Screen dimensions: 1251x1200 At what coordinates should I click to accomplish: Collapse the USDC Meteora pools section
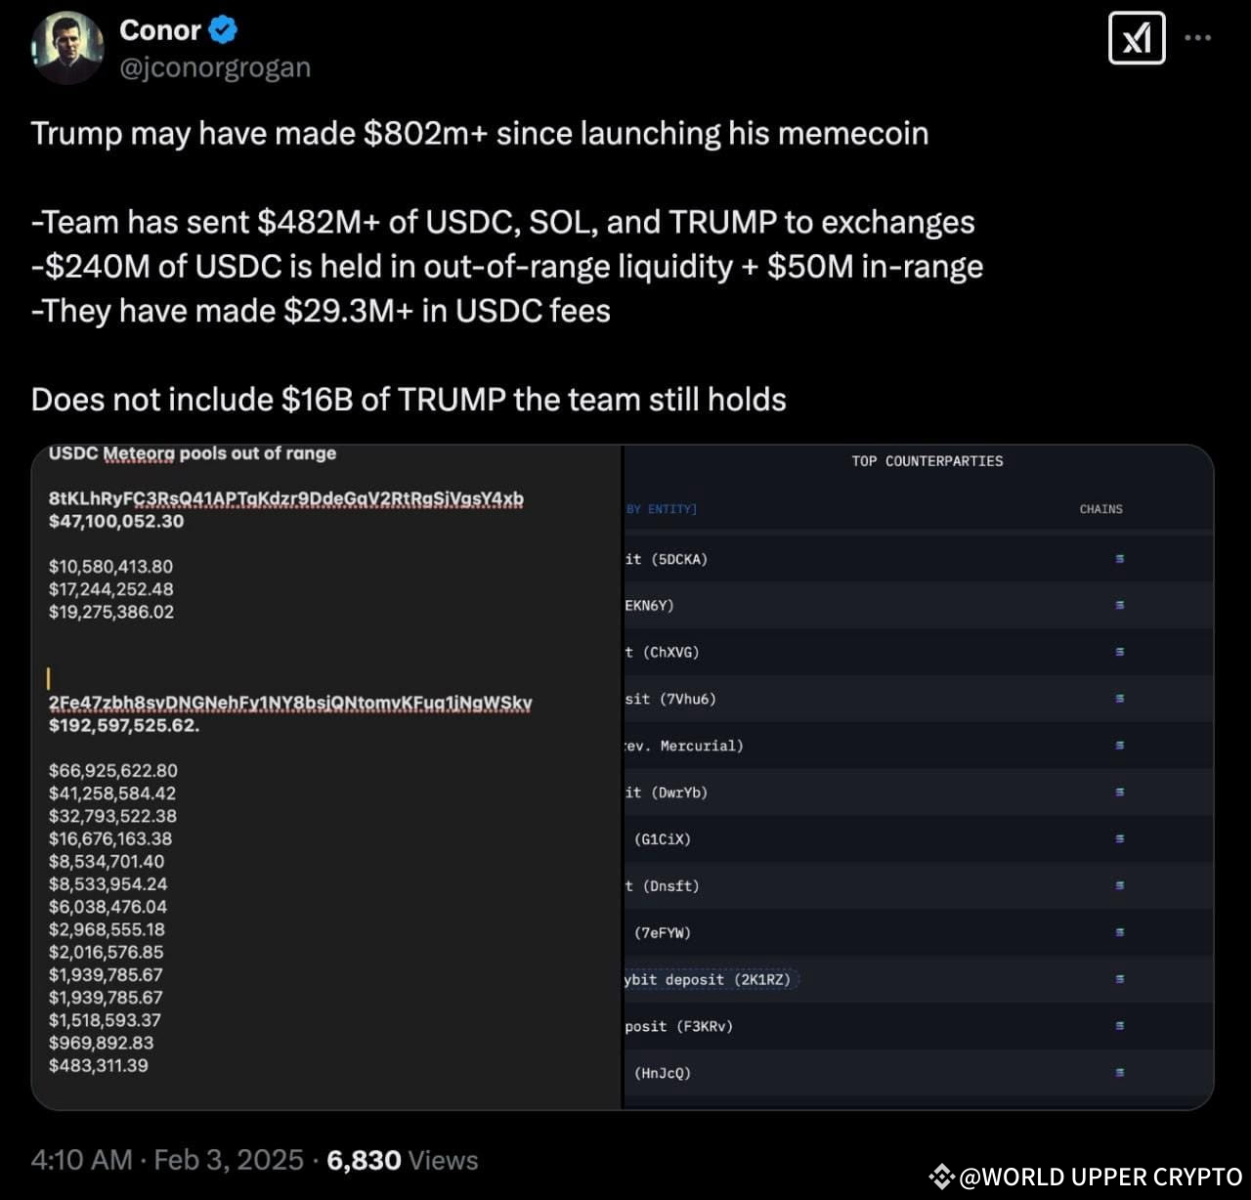192,453
